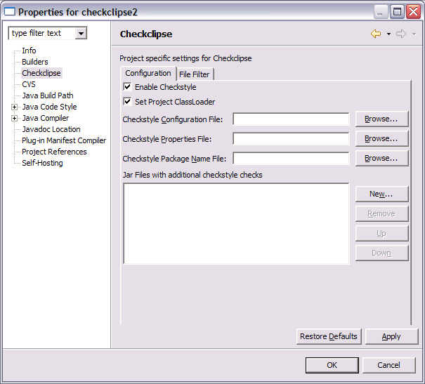The width and height of the screenshot is (425, 384).
Task: Toggle the Enable Checkstyle checkbox
Action: [127, 86]
